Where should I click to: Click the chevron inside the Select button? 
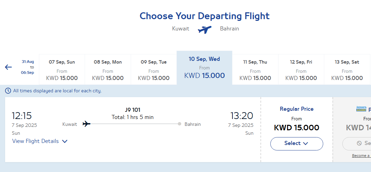(x=305, y=144)
